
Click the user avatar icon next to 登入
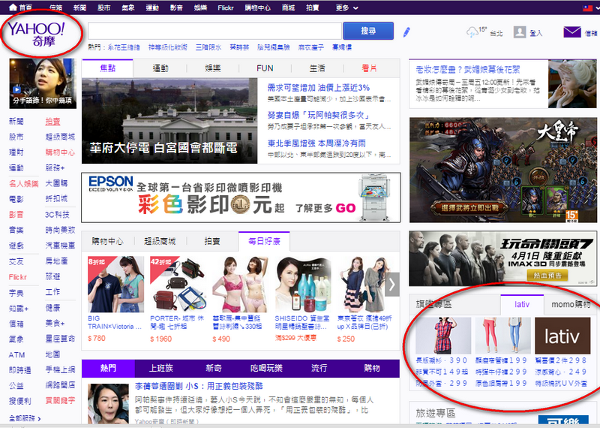pos(520,32)
